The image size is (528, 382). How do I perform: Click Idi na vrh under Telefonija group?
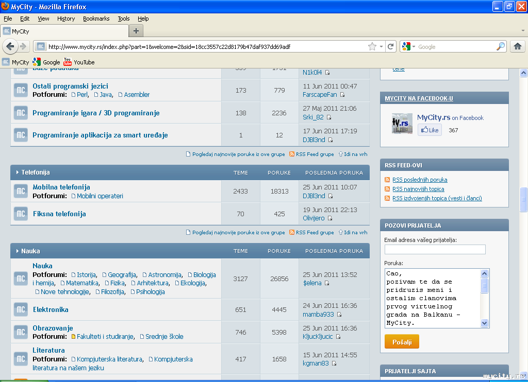(355, 232)
